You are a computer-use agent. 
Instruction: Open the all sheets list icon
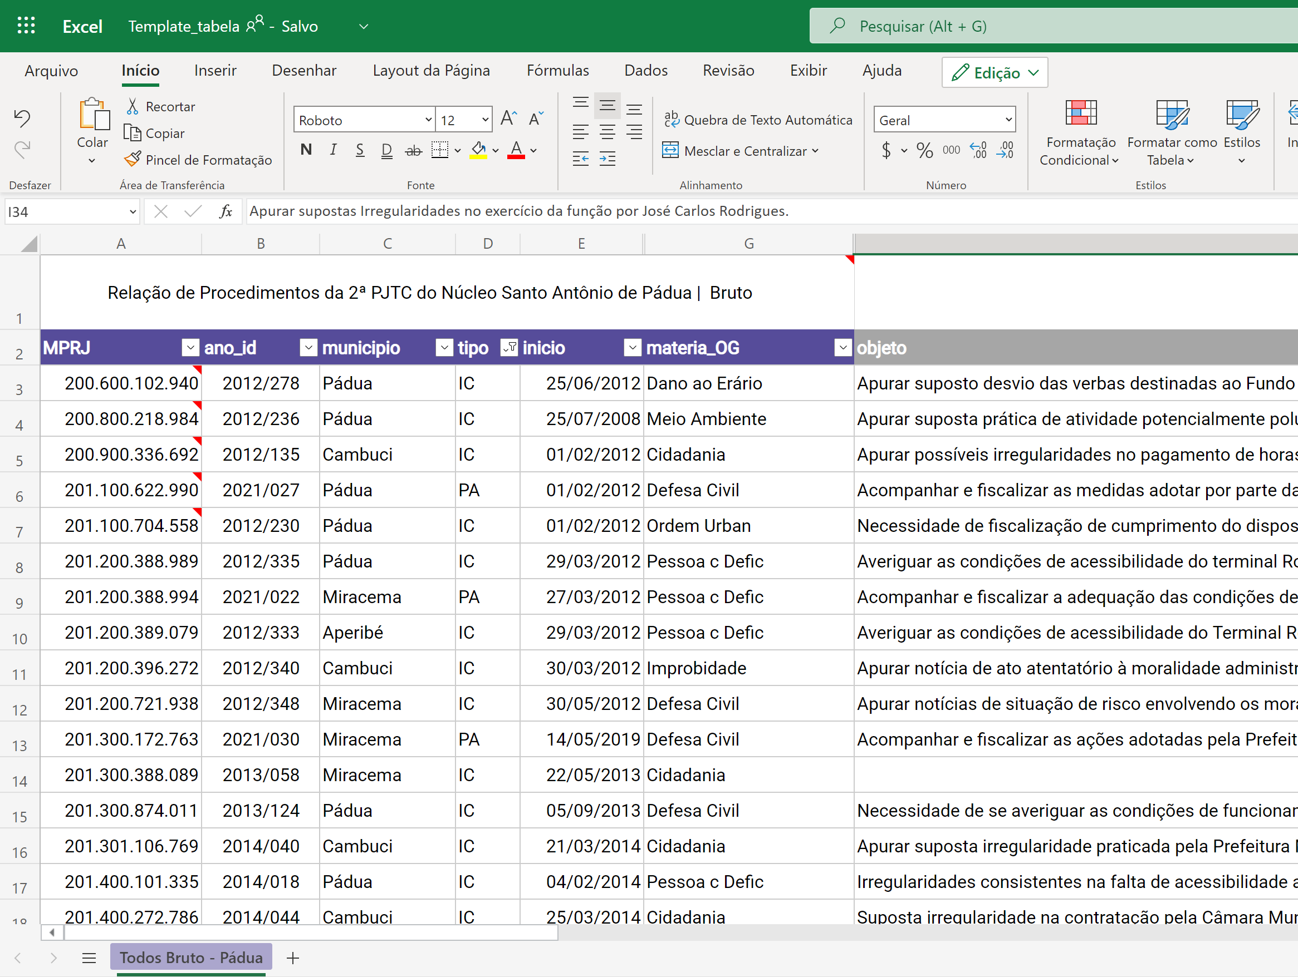point(89,958)
